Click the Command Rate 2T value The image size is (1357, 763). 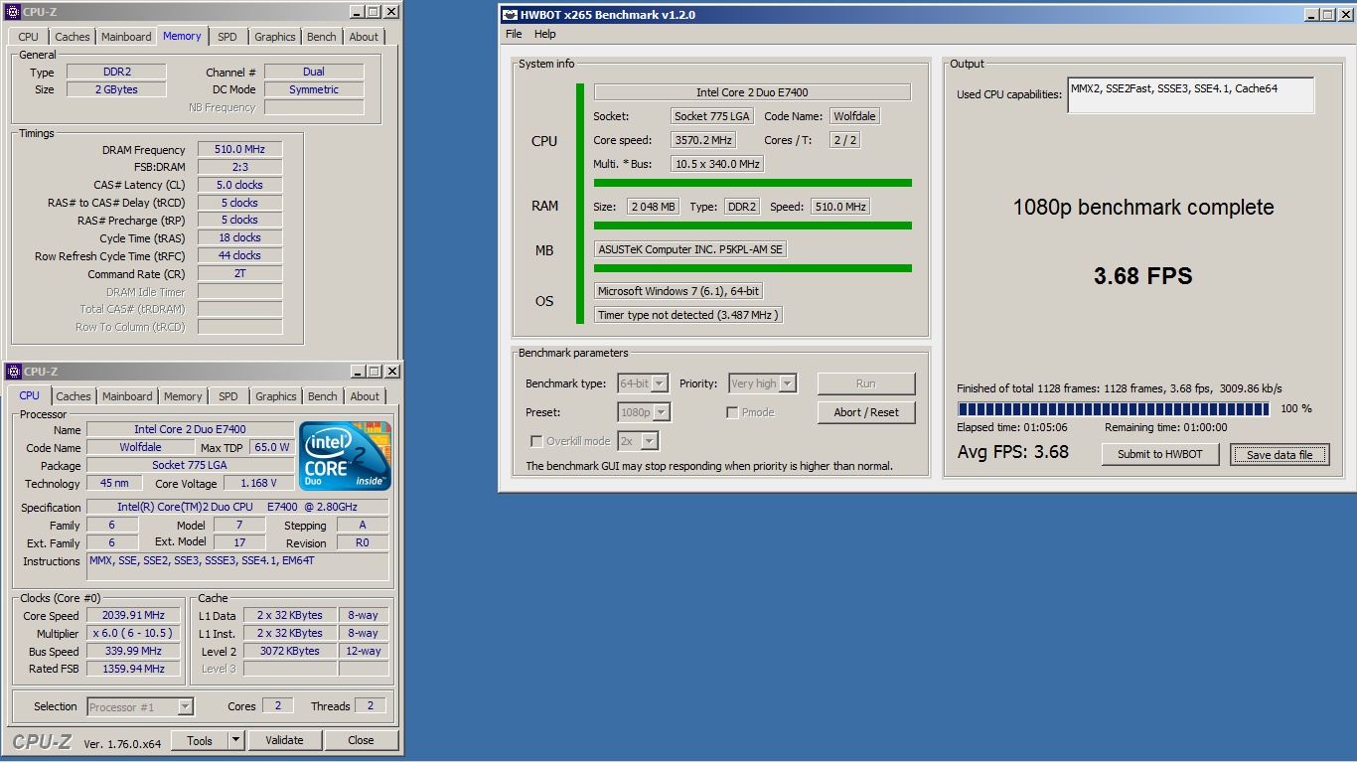click(x=239, y=273)
